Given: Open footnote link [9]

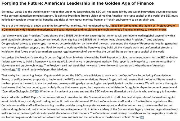Looking at the screenshot, I should (x=18, y=69).
